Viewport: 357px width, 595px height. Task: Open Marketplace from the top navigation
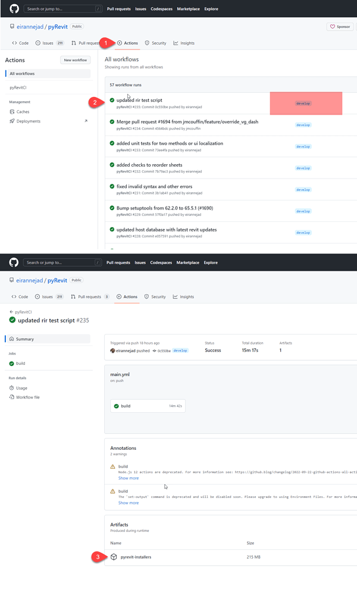point(188,8)
